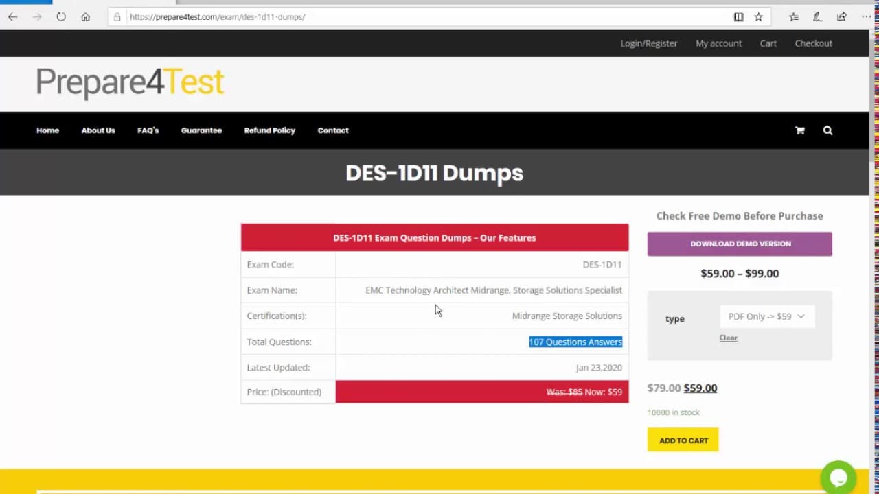Click Check Free Demo Before Purchase heading
Image resolution: width=879 pixels, height=494 pixels.
(x=740, y=215)
